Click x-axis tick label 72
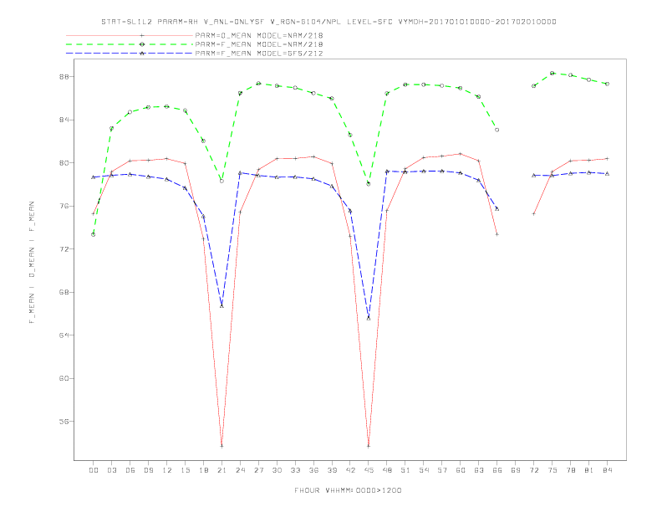Viewport: 662px width, 512px height. (x=534, y=470)
